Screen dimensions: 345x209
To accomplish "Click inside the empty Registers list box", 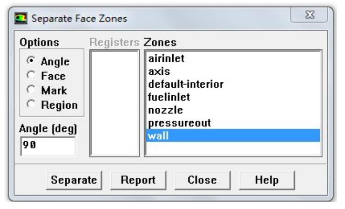I will (x=115, y=103).
